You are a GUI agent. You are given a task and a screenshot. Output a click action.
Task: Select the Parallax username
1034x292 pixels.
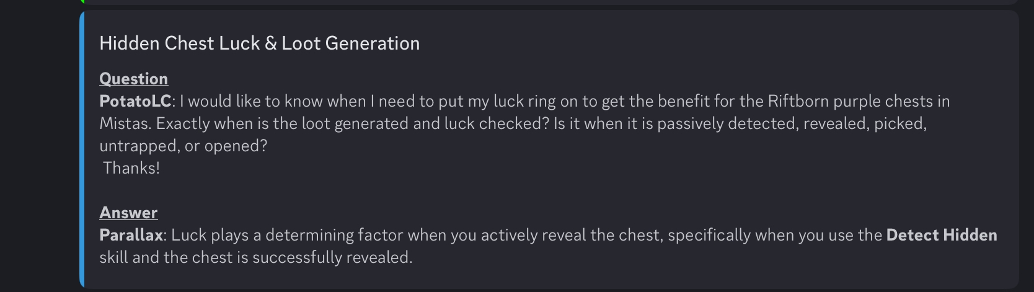point(131,235)
